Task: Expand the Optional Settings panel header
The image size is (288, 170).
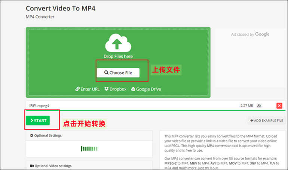Action: (x=89, y=135)
